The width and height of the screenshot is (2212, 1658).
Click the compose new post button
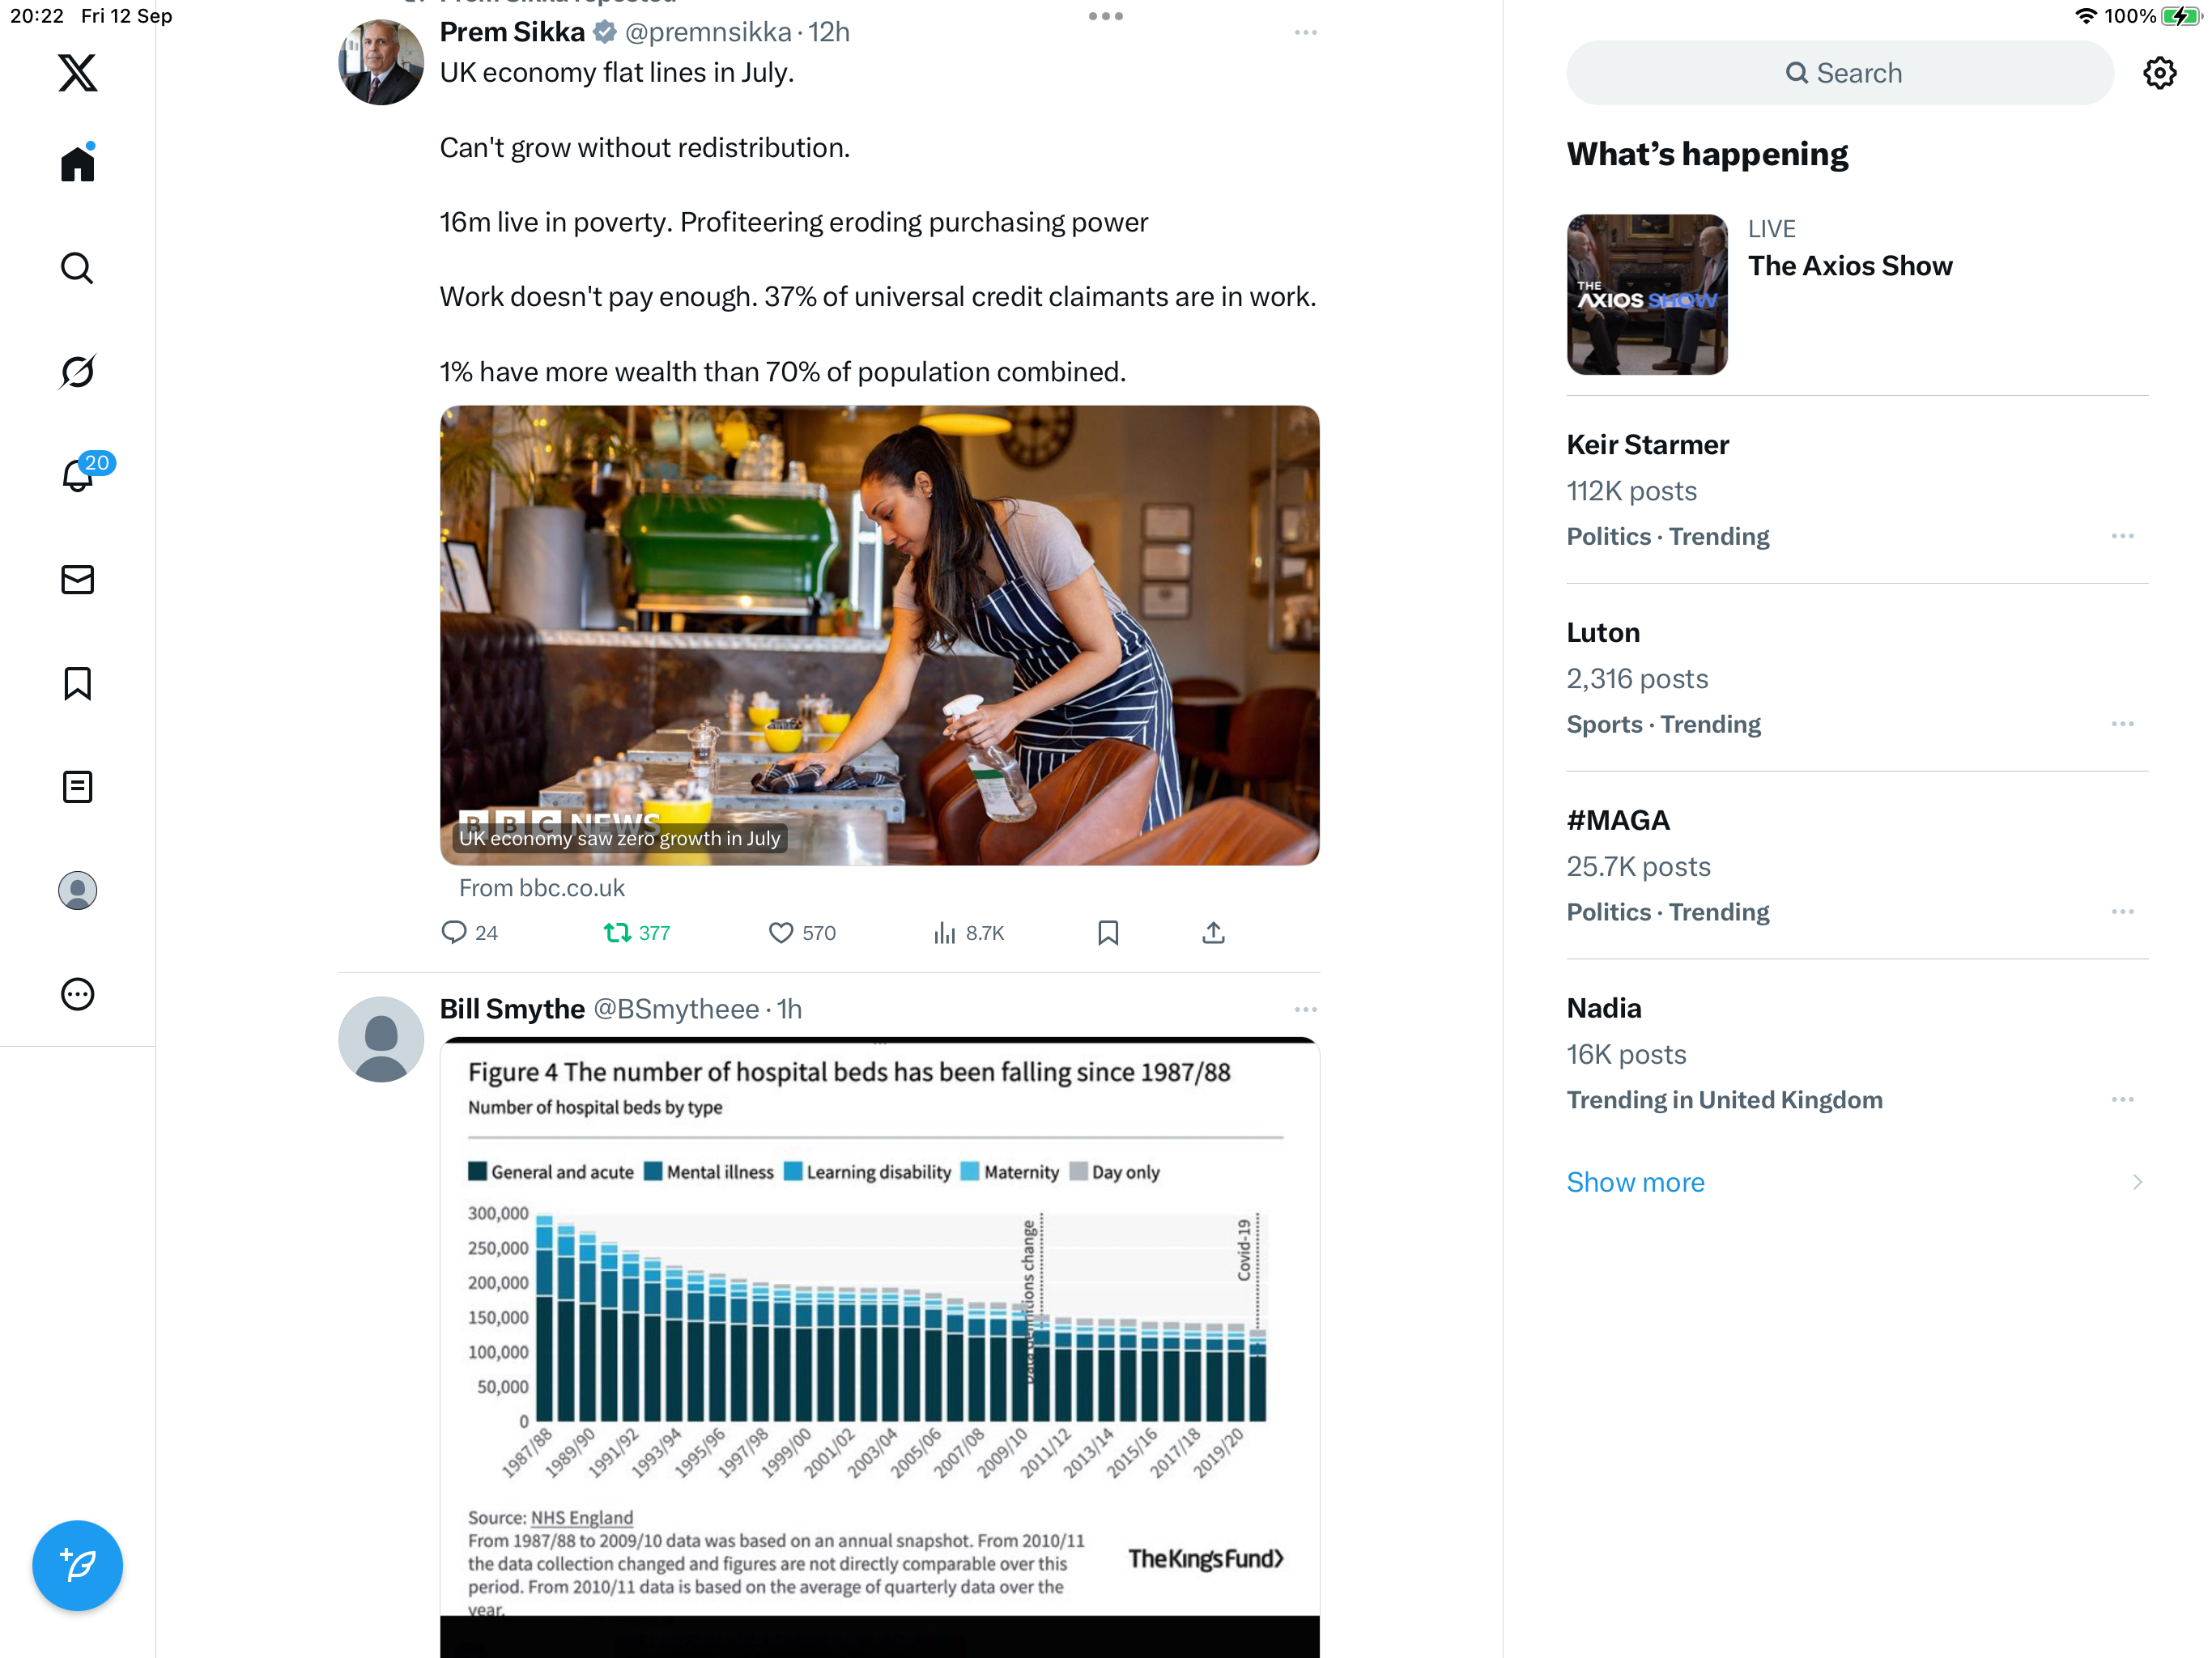(x=77, y=1565)
